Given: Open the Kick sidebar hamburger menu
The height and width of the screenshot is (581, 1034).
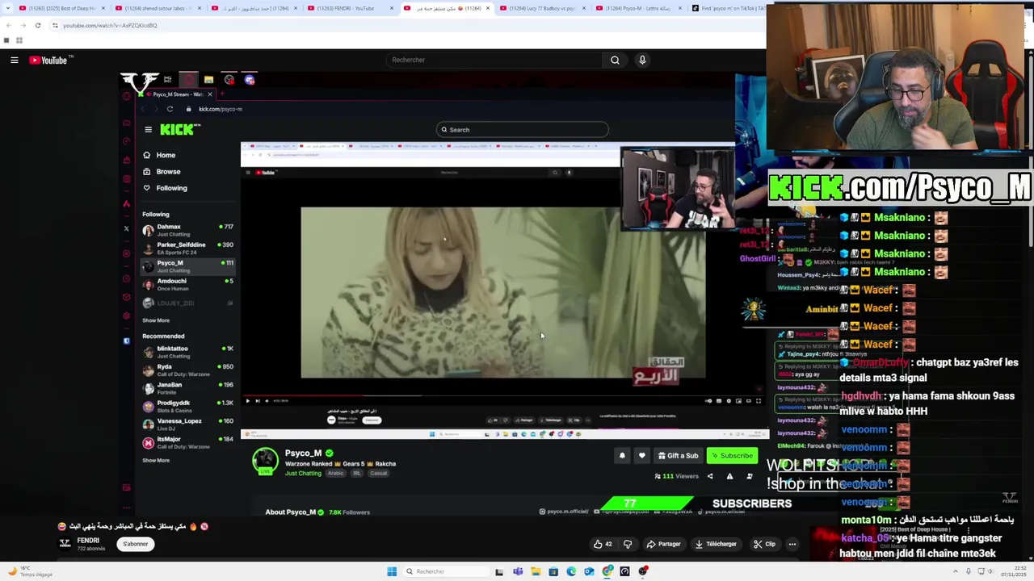Looking at the screenshot, I should (x=148, y=129).
